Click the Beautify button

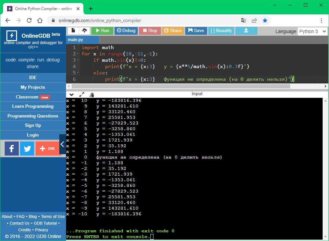point(221,31)
